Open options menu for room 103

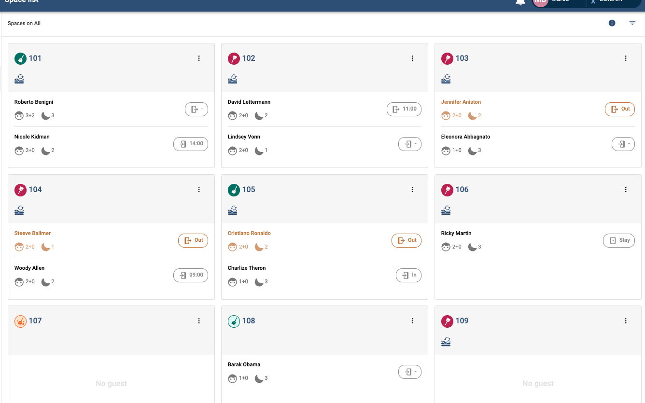point(626,58)
